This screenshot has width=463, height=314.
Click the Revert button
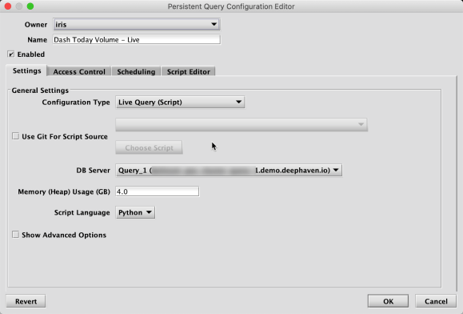[26, 301]
